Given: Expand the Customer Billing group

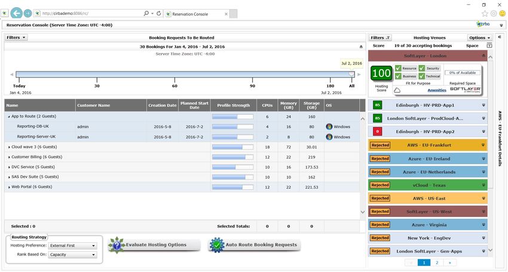Looking at the screenshot, I should tap(9, 157).
